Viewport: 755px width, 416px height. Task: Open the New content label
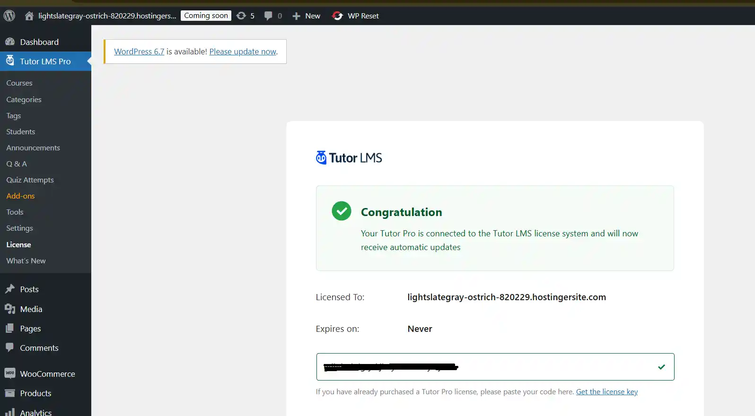313,16
